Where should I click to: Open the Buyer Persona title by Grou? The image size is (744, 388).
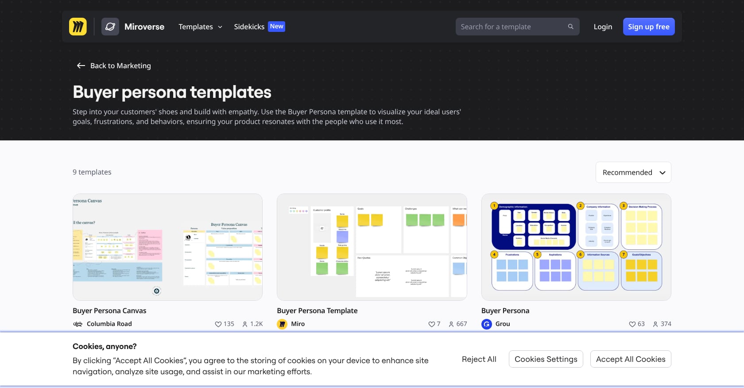pos(505,311)
